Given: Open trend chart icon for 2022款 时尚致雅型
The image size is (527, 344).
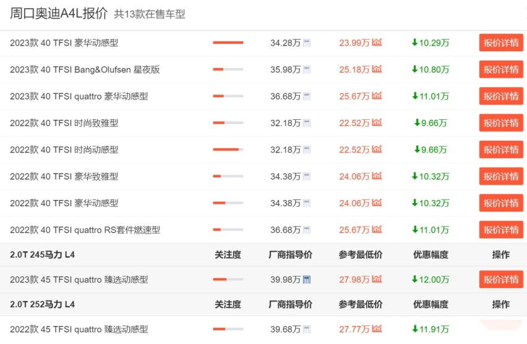Looking at the screenshot, I should point(377,122).
